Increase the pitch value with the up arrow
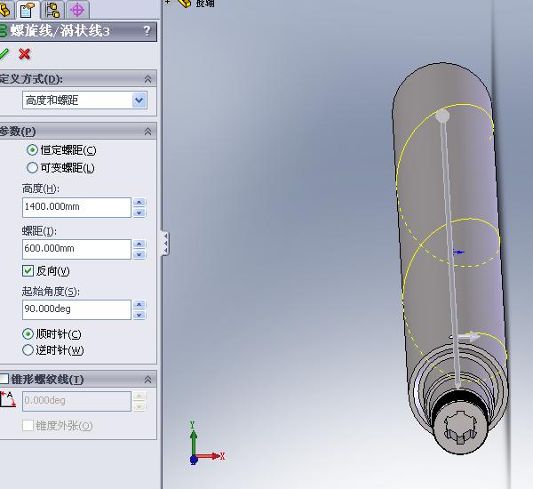Screen dimensions: 533x489 click(139, 244)
